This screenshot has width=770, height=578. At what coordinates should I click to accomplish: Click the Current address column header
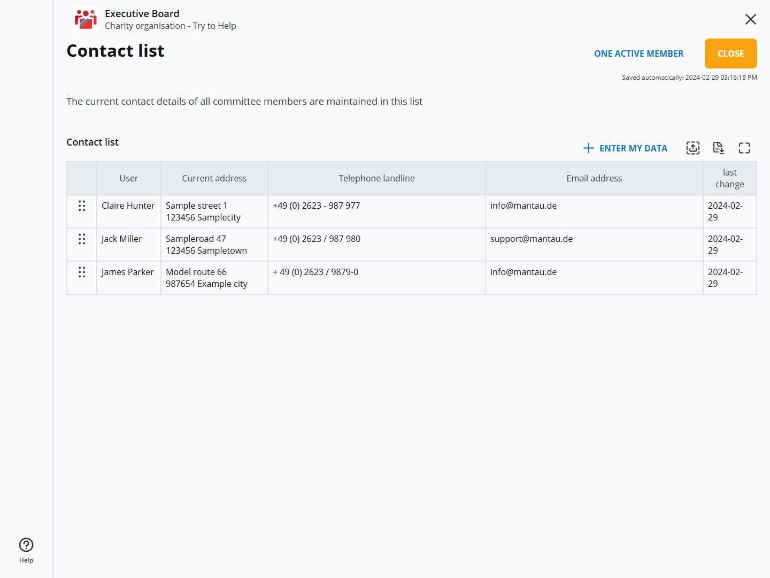(x=214, y=178)
